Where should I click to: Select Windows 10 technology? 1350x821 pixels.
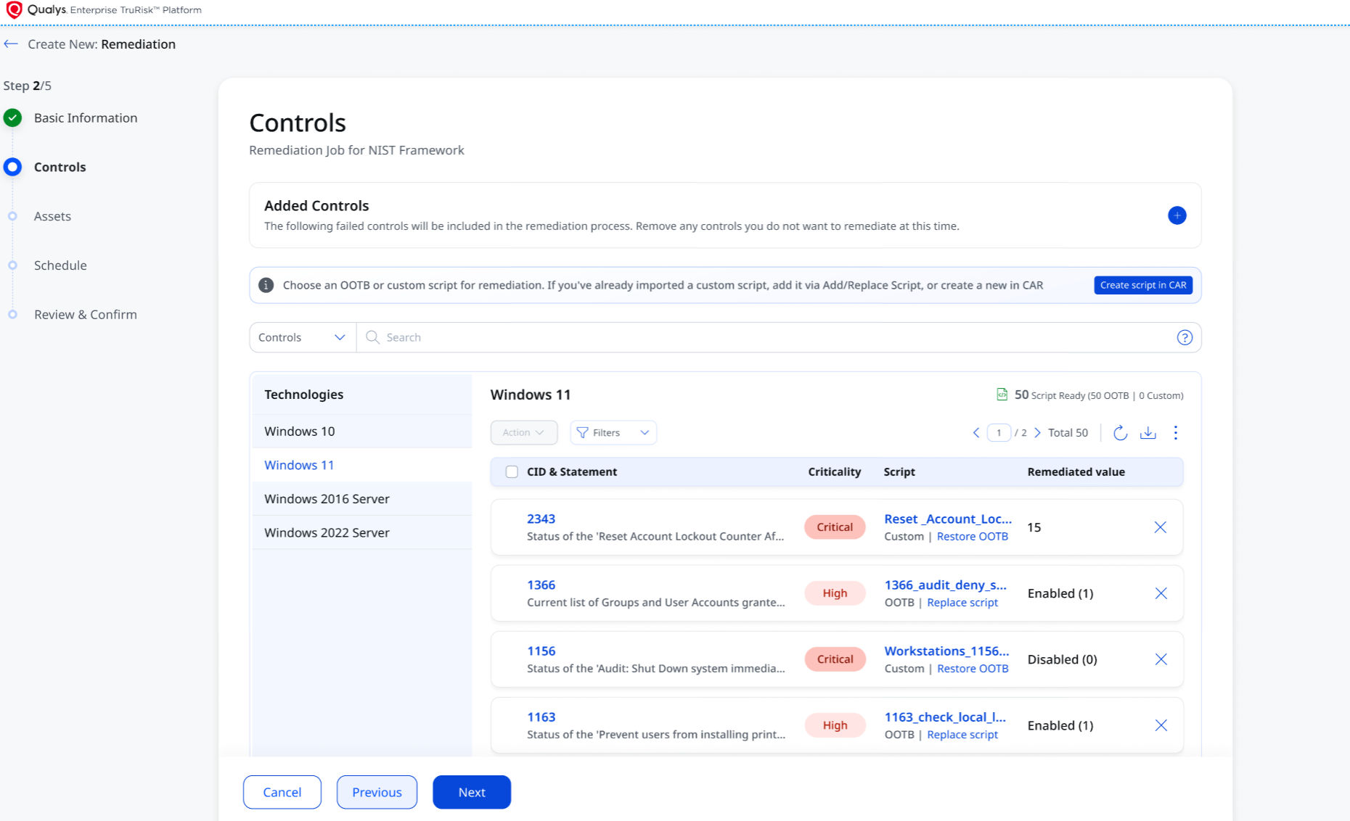point(362,432)
